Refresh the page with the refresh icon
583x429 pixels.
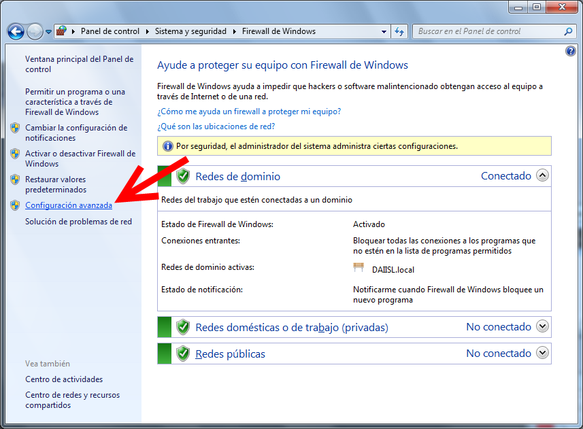click(x=399, y=31)
